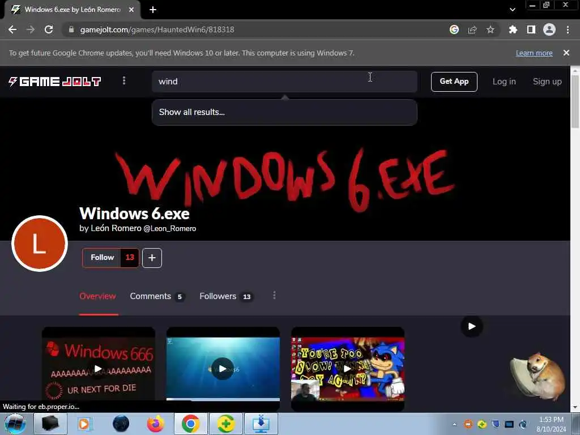The image size is (580, 435).
Task: Open the Google icon in address bar
Action: pos(454,29)
